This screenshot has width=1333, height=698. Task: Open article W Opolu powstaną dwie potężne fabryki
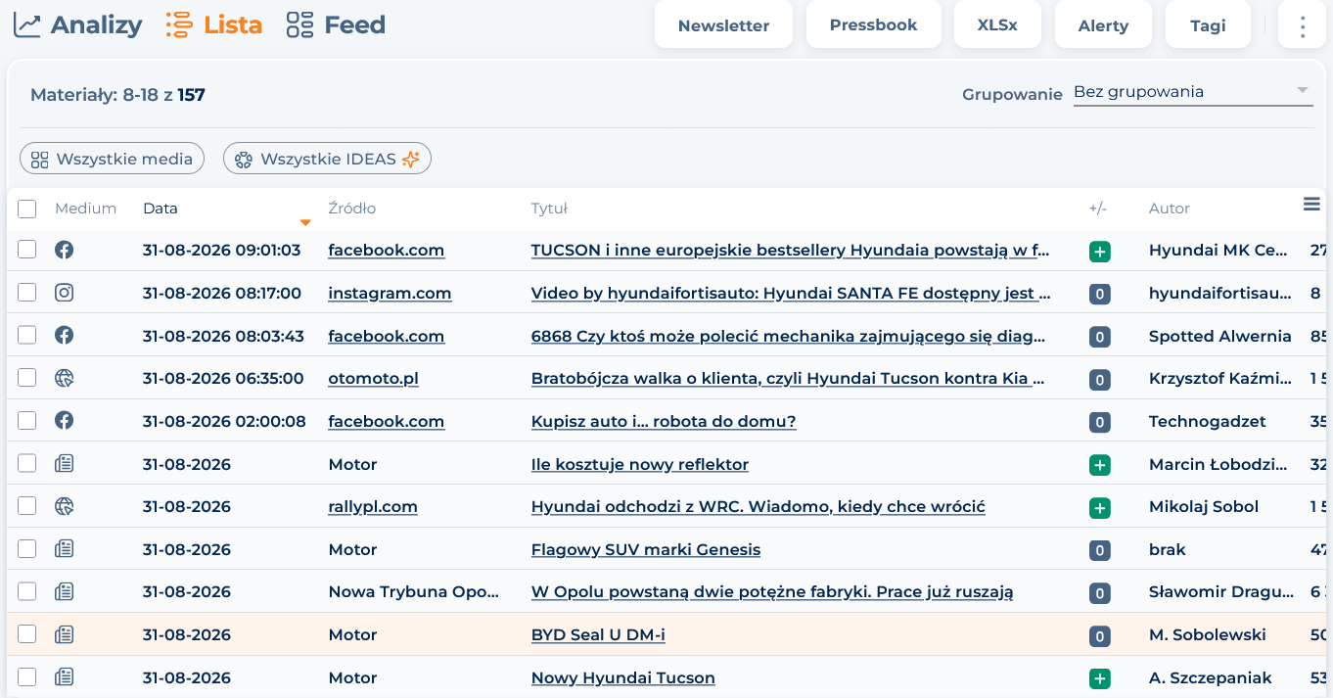(x=771, y=591)
